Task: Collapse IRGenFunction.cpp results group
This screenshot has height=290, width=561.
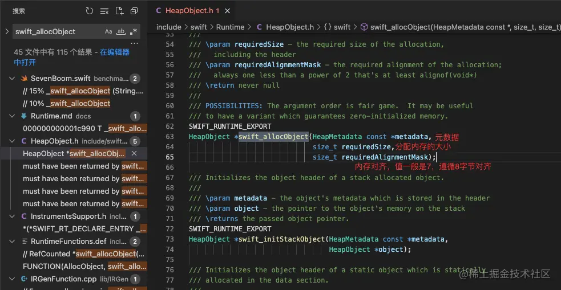Action: point(12,279)
